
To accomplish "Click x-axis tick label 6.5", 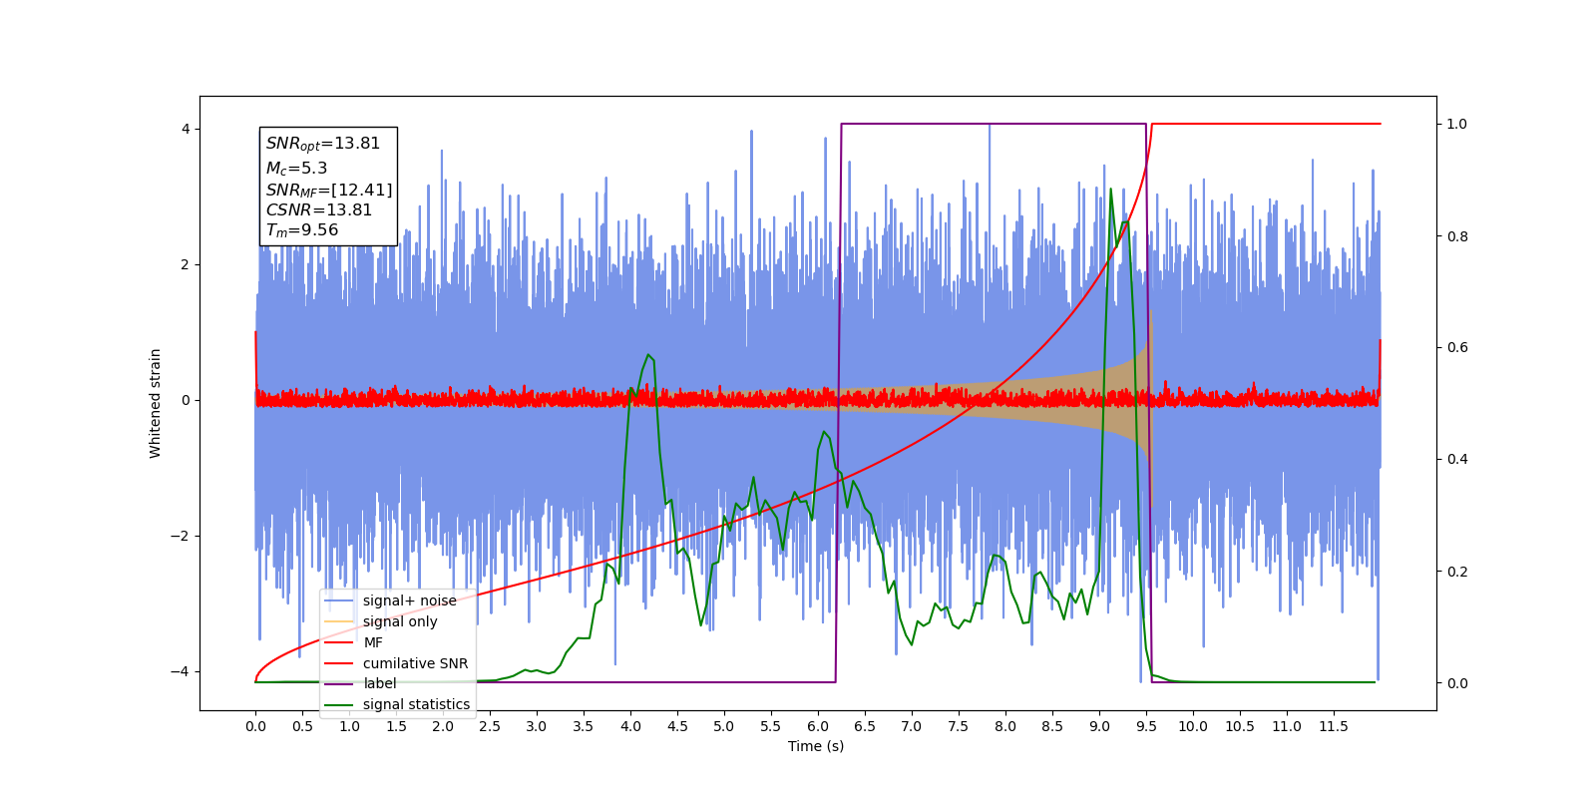I will (865, 726).
